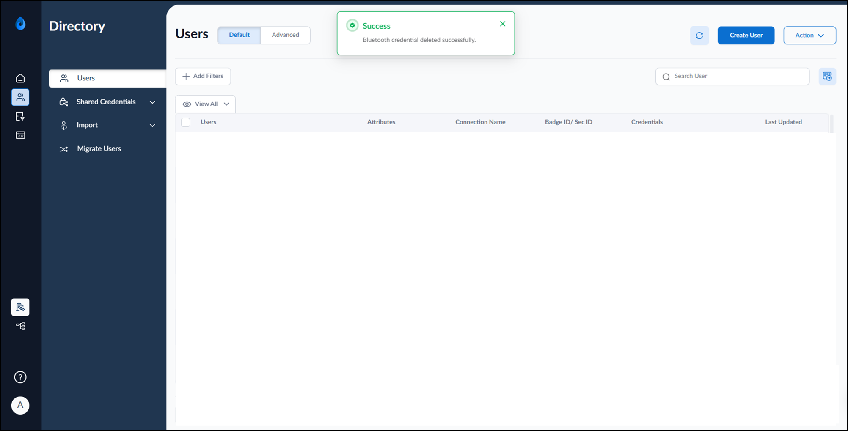Click the Add Filters button
The image size is (848, 431).
tap(203, 77)
